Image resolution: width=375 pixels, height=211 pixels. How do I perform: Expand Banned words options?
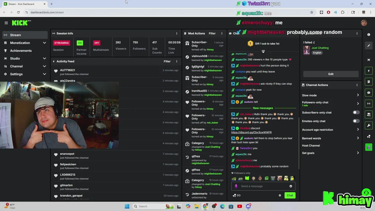[x=330, y=138]
